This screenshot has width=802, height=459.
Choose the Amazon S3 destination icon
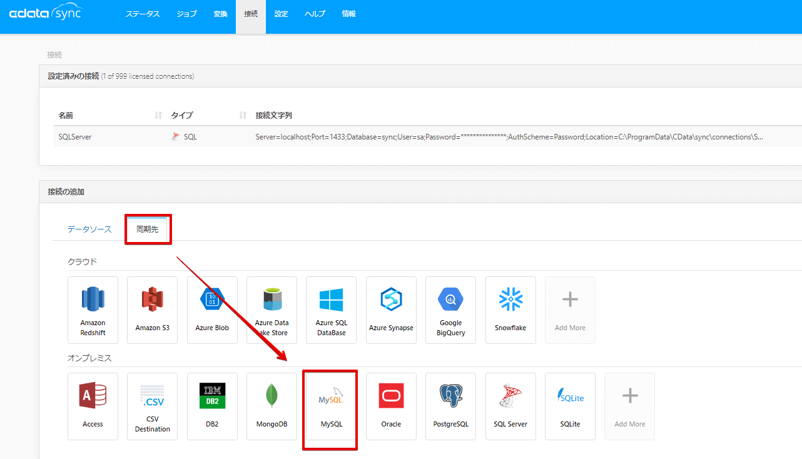[152, 300]
